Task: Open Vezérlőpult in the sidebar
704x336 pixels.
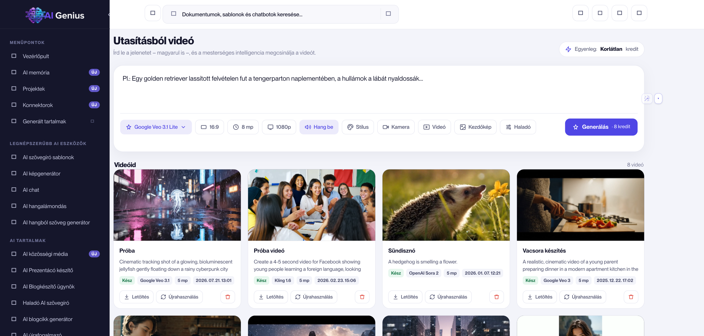Action: pos(55,56)
